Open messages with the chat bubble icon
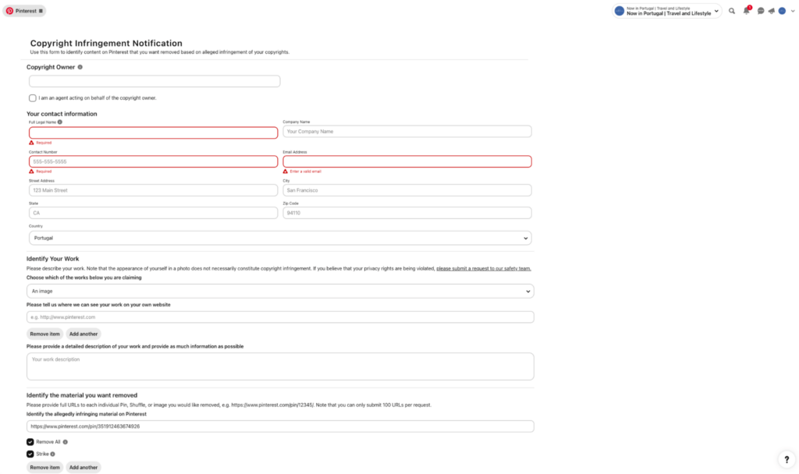 [x=760, y=11]
